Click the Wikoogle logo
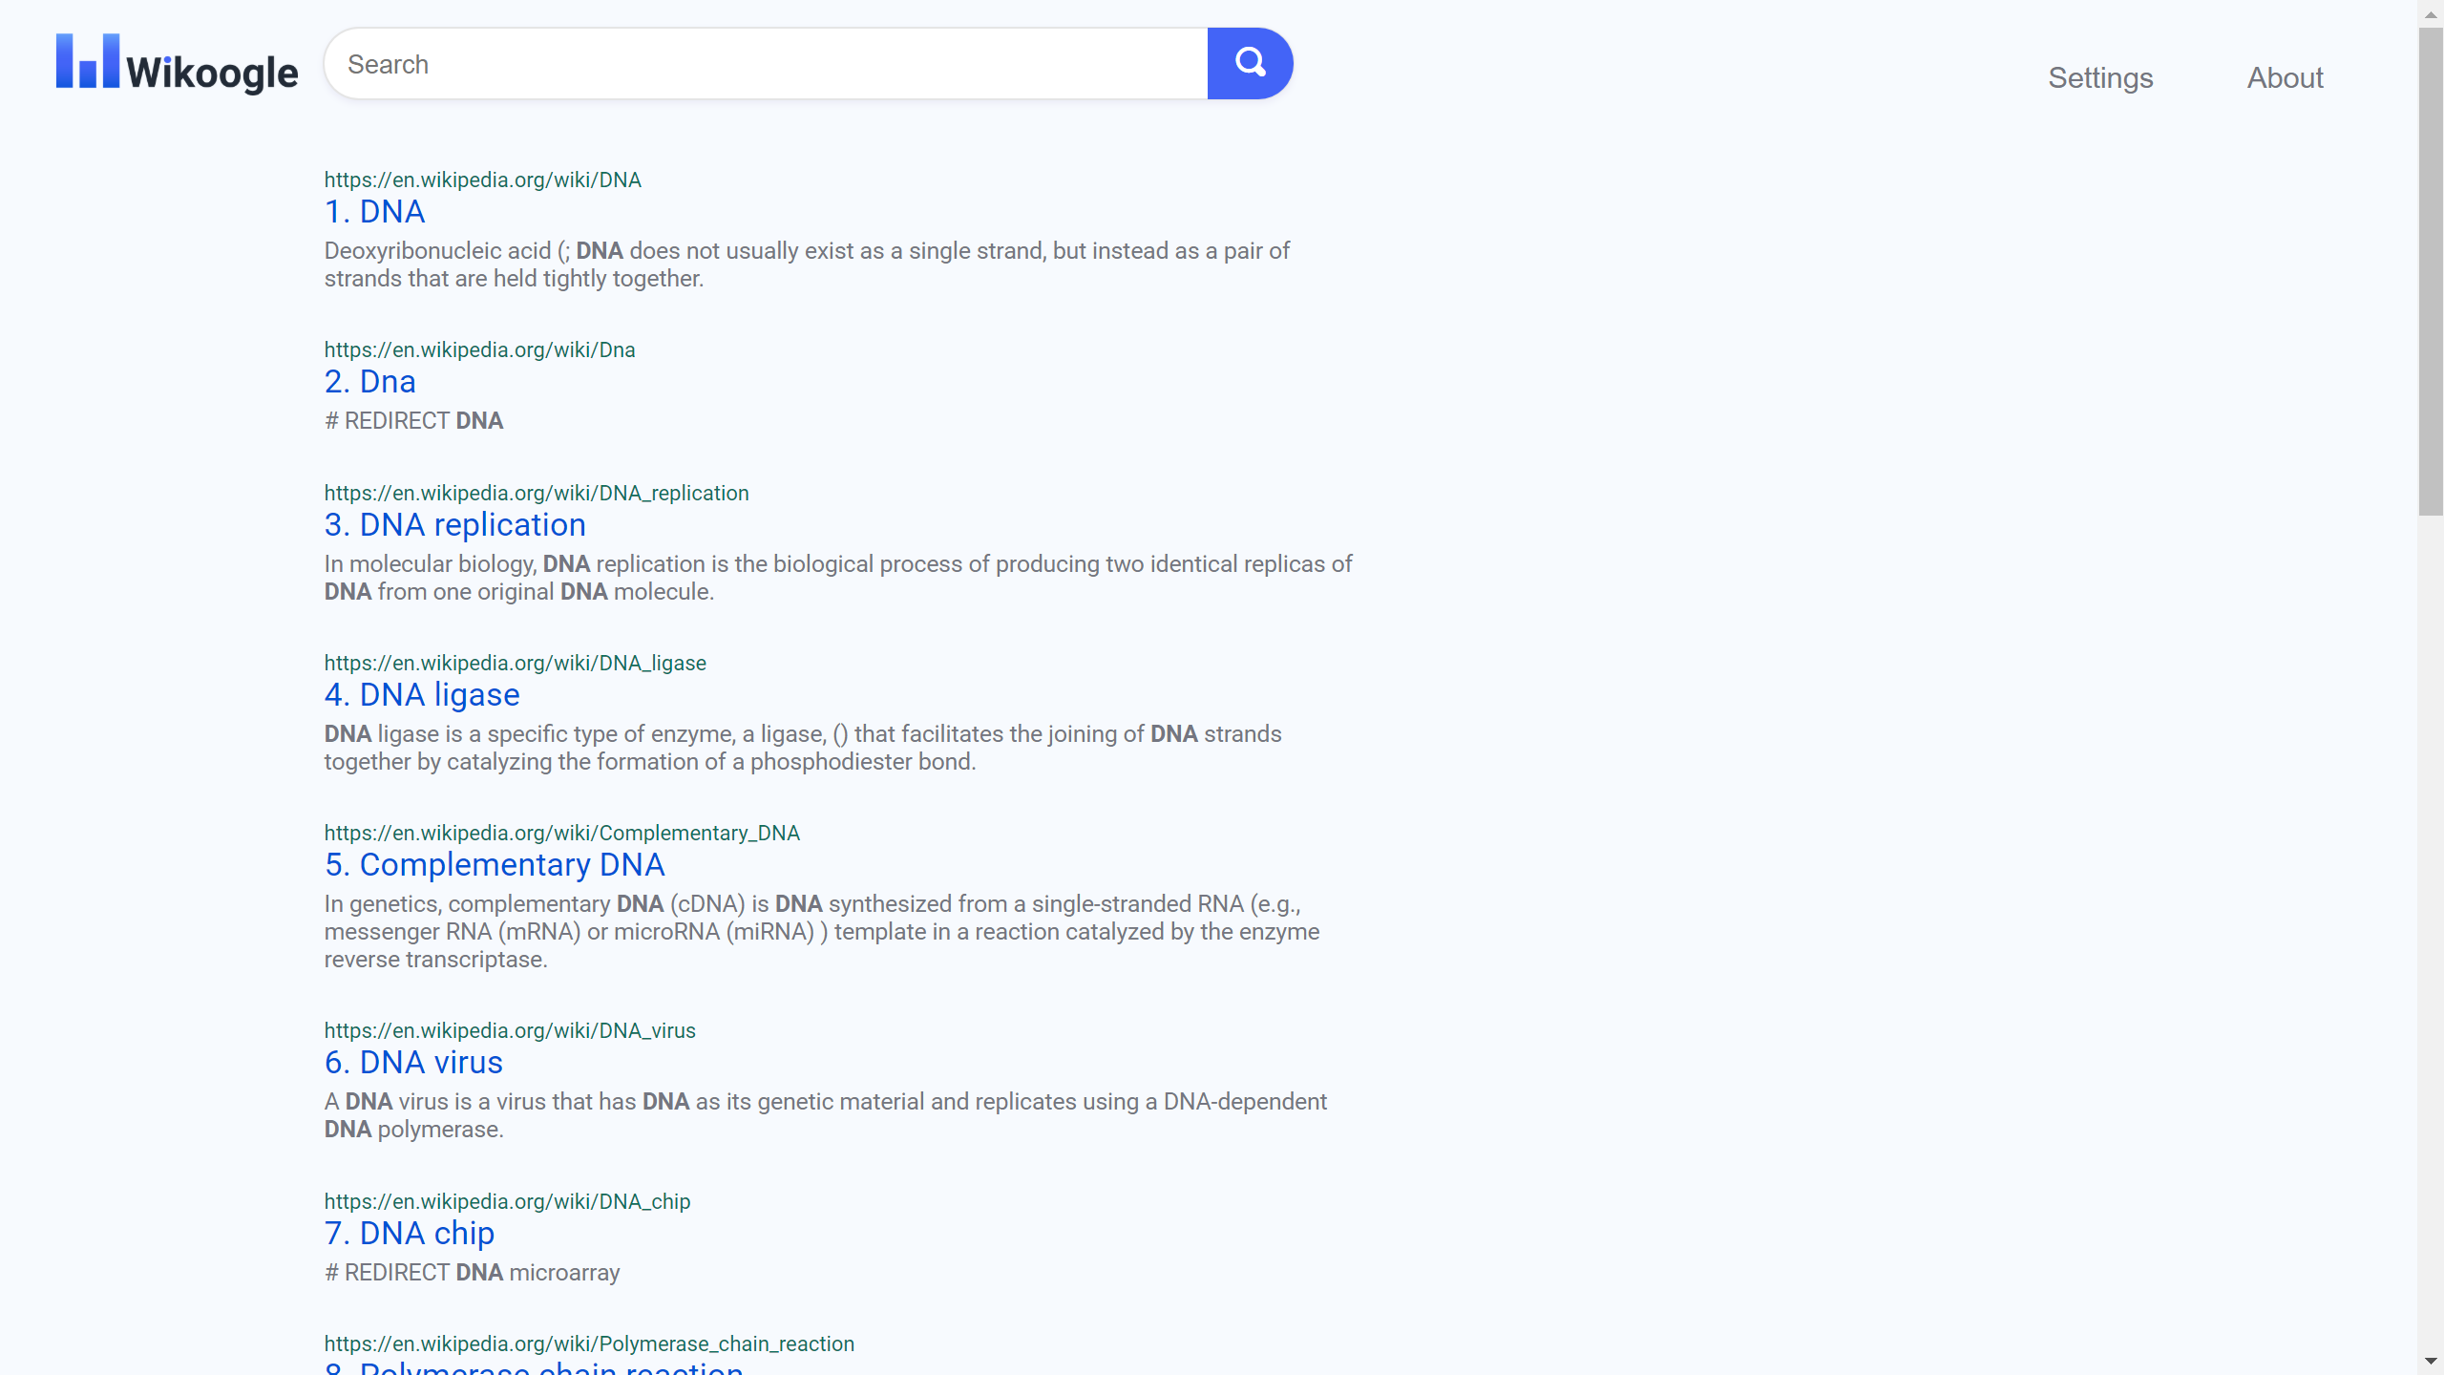Image resolution: width=2444 pixels, height=1375 pixels. (177, 64)
